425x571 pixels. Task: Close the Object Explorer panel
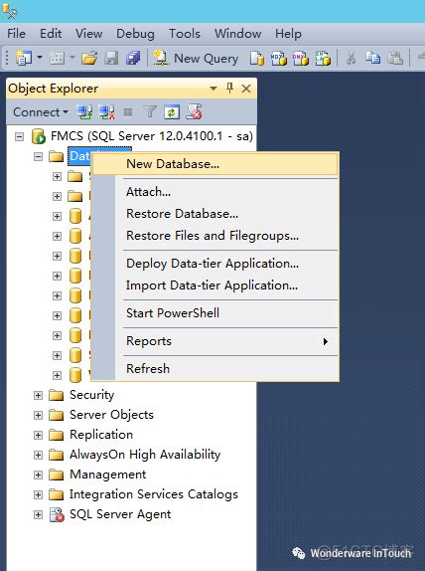tap(246, 89)
